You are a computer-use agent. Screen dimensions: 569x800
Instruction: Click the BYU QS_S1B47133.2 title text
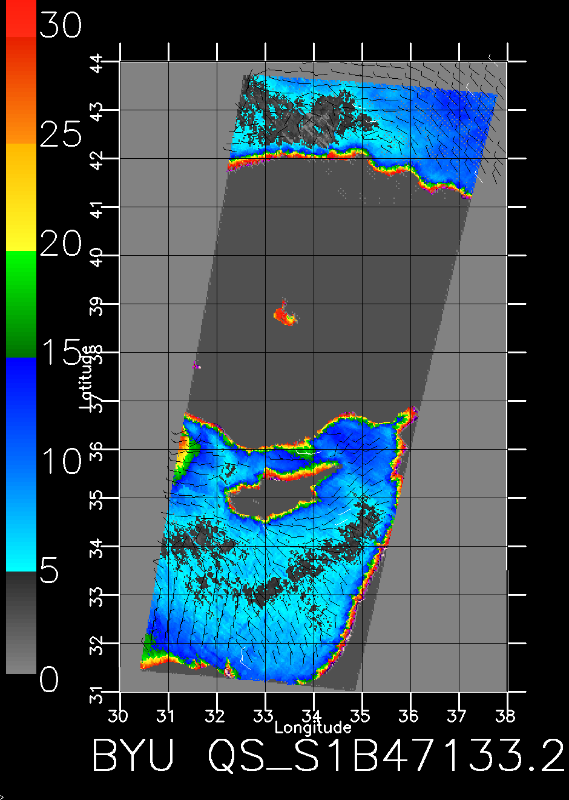coord(327,755)
